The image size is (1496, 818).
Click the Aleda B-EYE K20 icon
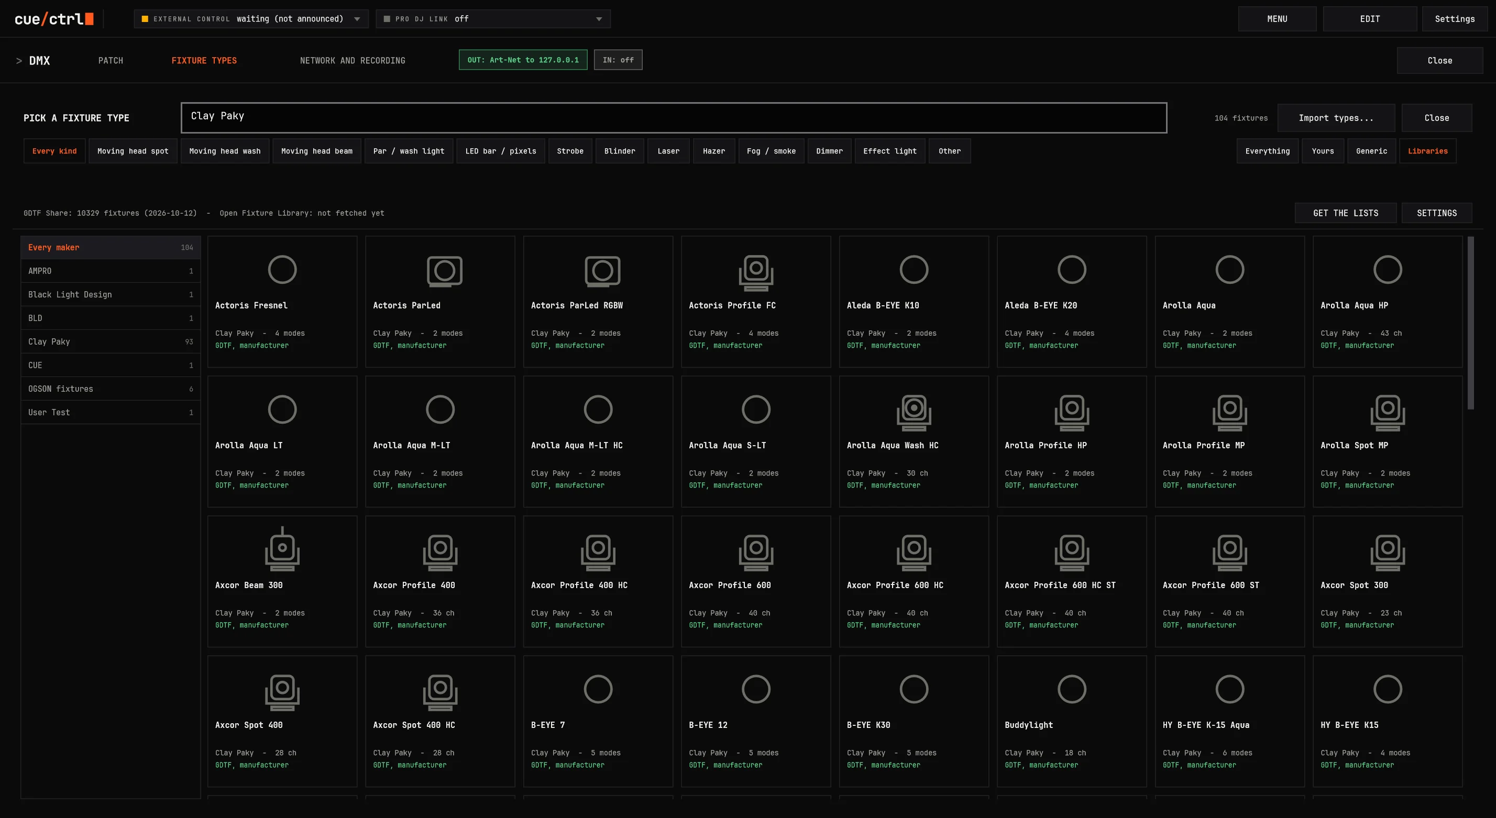point(1072,270)
